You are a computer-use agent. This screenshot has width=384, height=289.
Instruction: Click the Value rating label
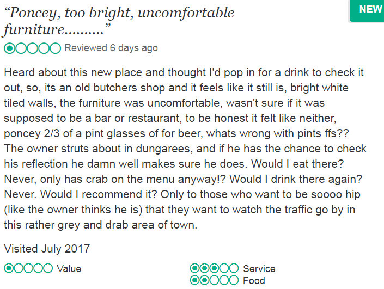click(x=69, y=269)
